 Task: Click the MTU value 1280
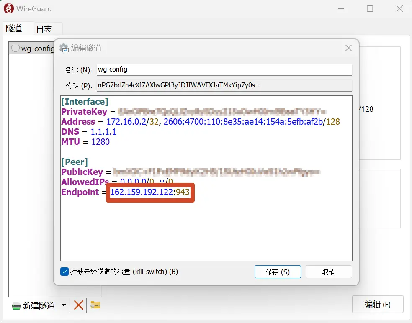(100, 142)
